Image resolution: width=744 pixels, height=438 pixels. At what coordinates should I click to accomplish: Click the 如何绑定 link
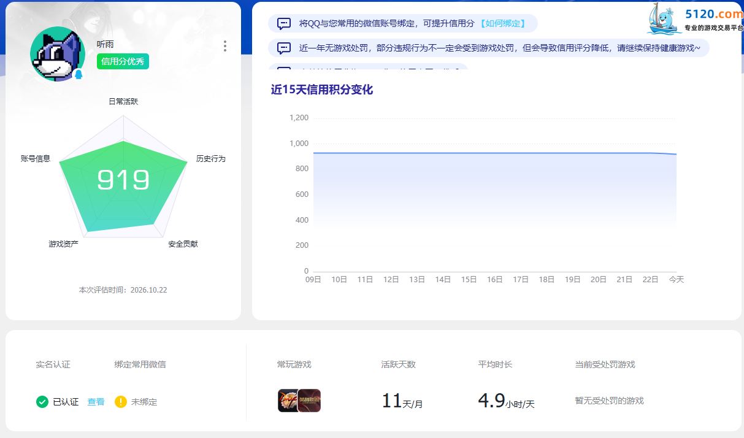(502, 23)
